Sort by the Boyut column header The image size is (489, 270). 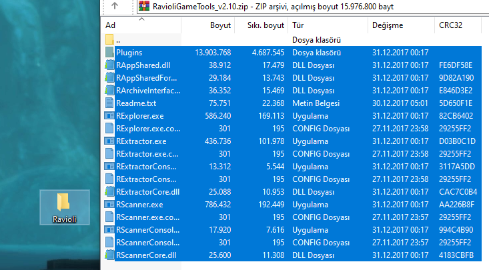pyautogui.click(x=207, y=25)
